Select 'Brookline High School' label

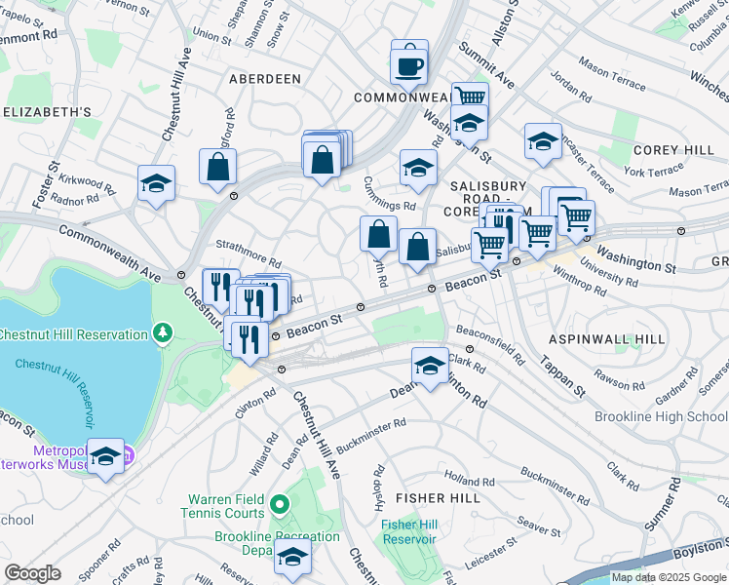tap(661, 416)
